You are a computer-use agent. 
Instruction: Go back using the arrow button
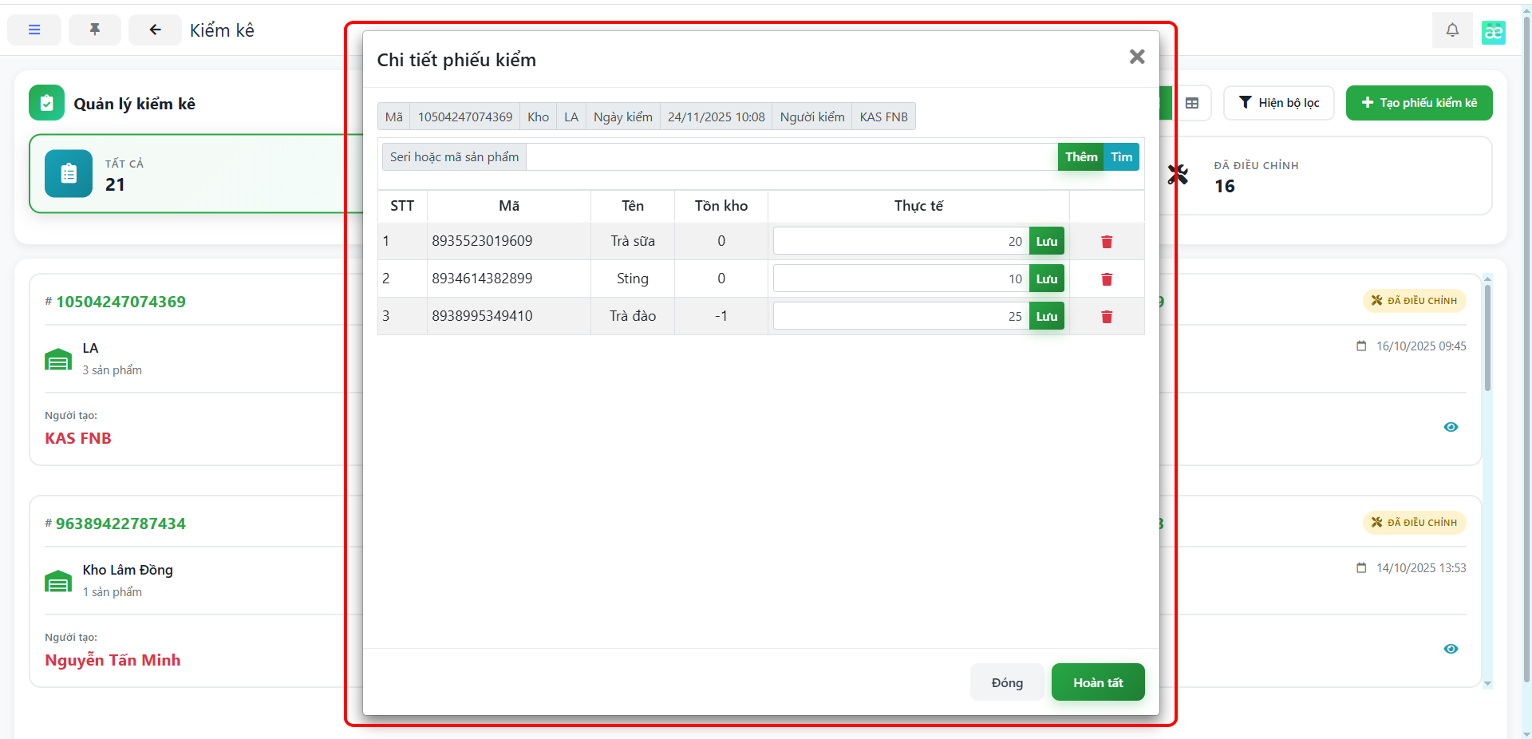[155, 30]
